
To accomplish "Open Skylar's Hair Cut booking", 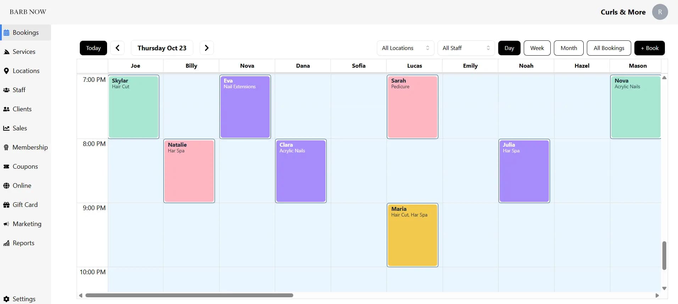I will tap(134, 107).
